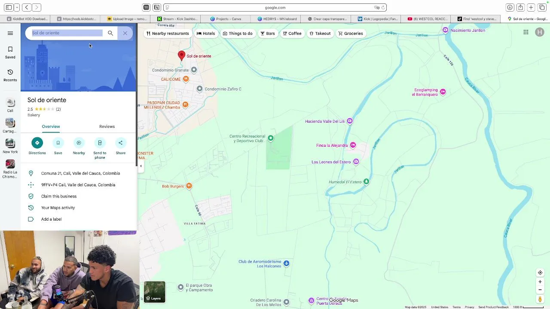This screenshot has height=309, width=550.
Task: Select Humedal El Estero park marker
Action: tap(366, 182)
